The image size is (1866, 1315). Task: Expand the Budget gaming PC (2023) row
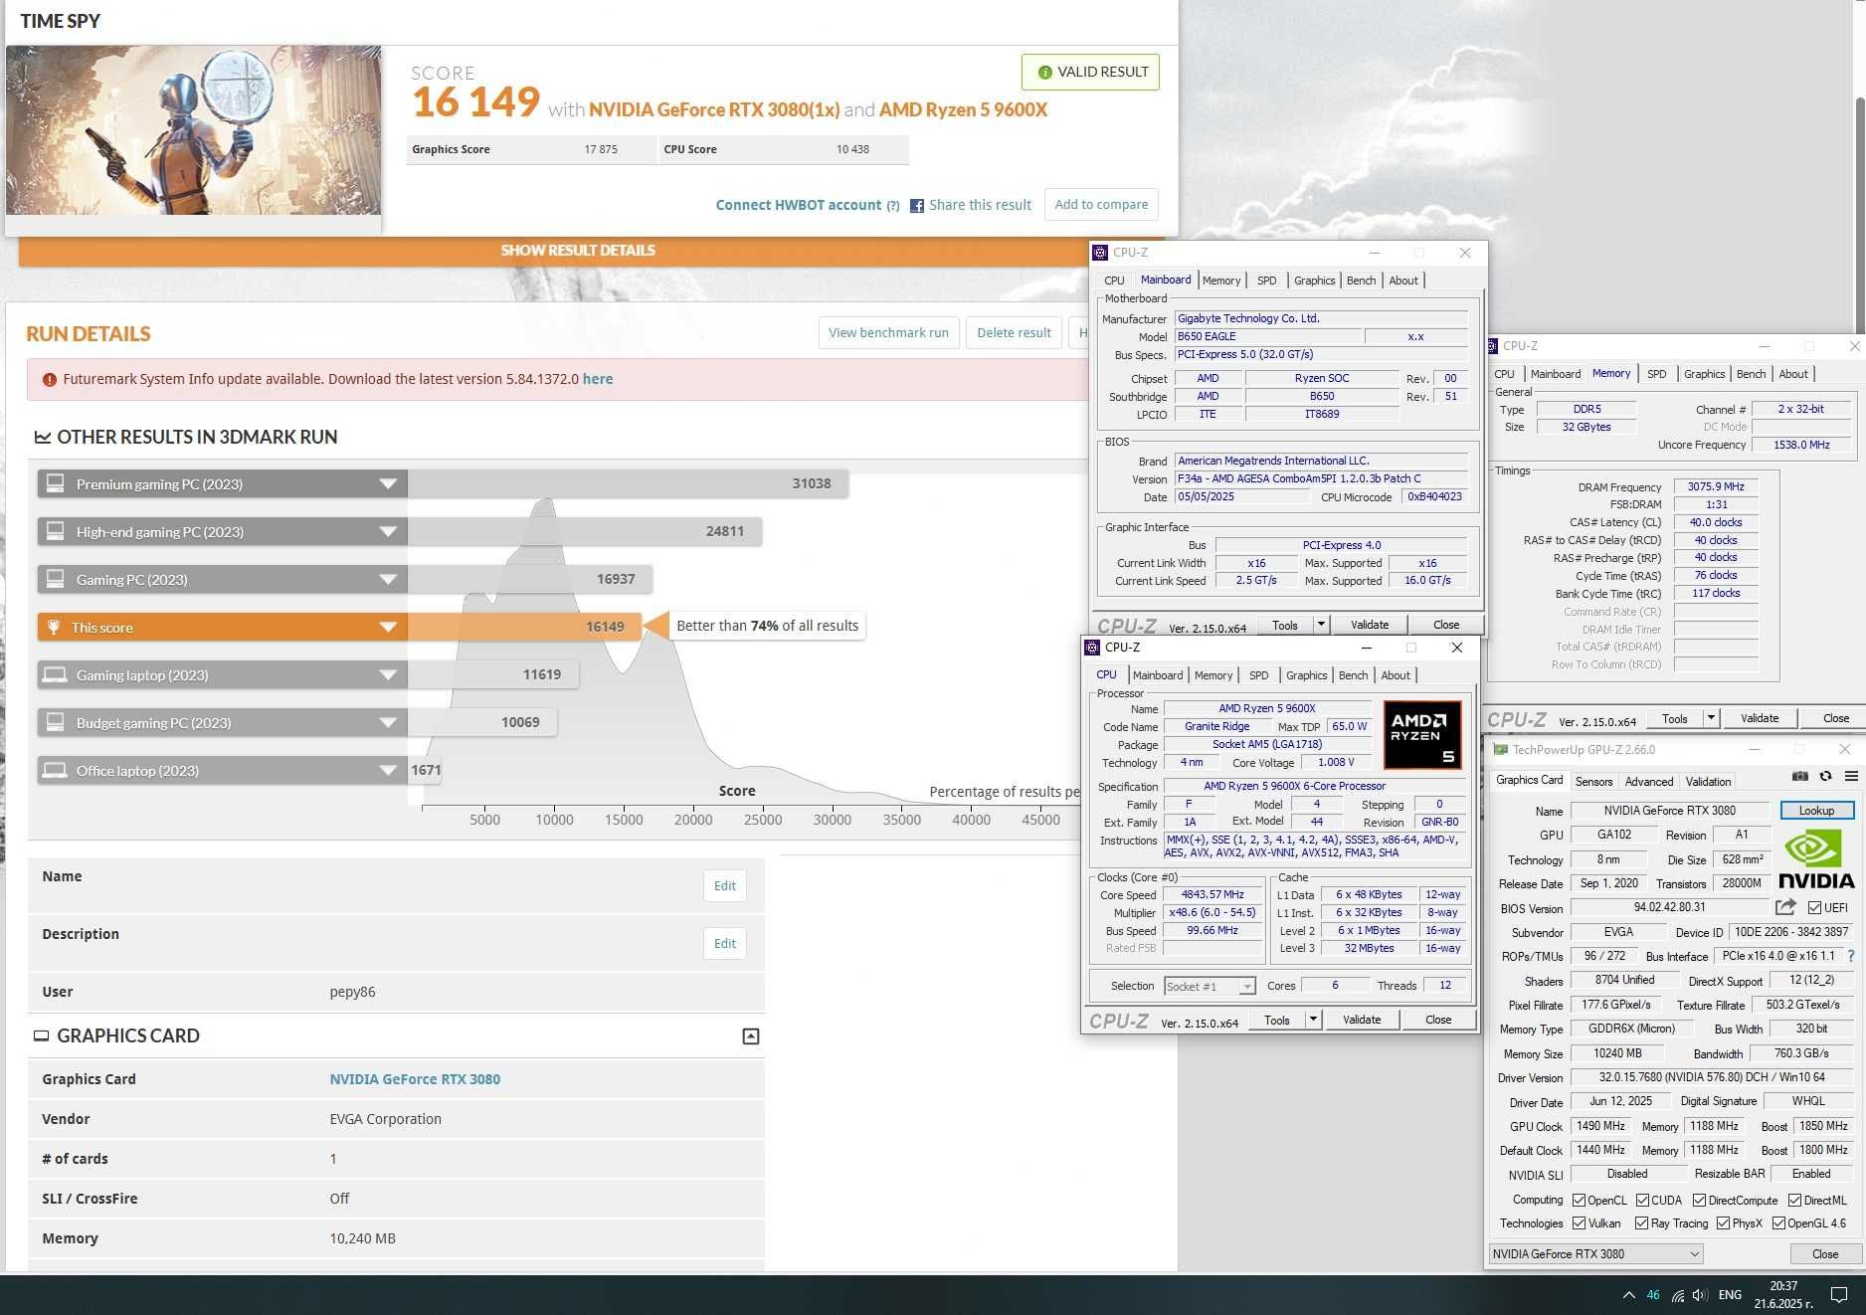tap(388, 723)
